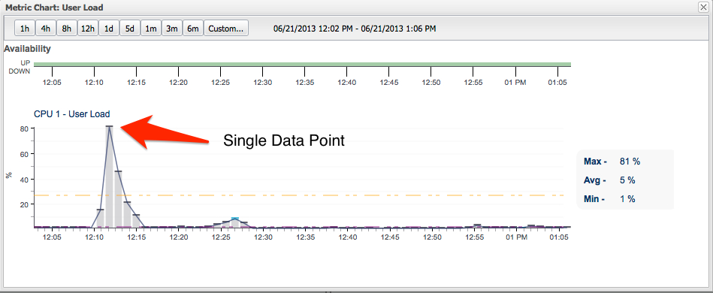Viewport: 713px width, 293px height.
Task: Select the 4h time range
Action: pos(46,29)
